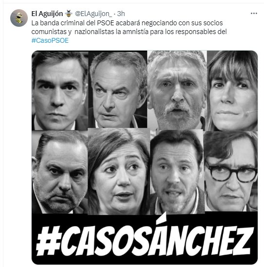Select the photo of clean-shaven dark-haired man staring
Image resolution: width=264 pixels, height=267 pixels.
60,90
